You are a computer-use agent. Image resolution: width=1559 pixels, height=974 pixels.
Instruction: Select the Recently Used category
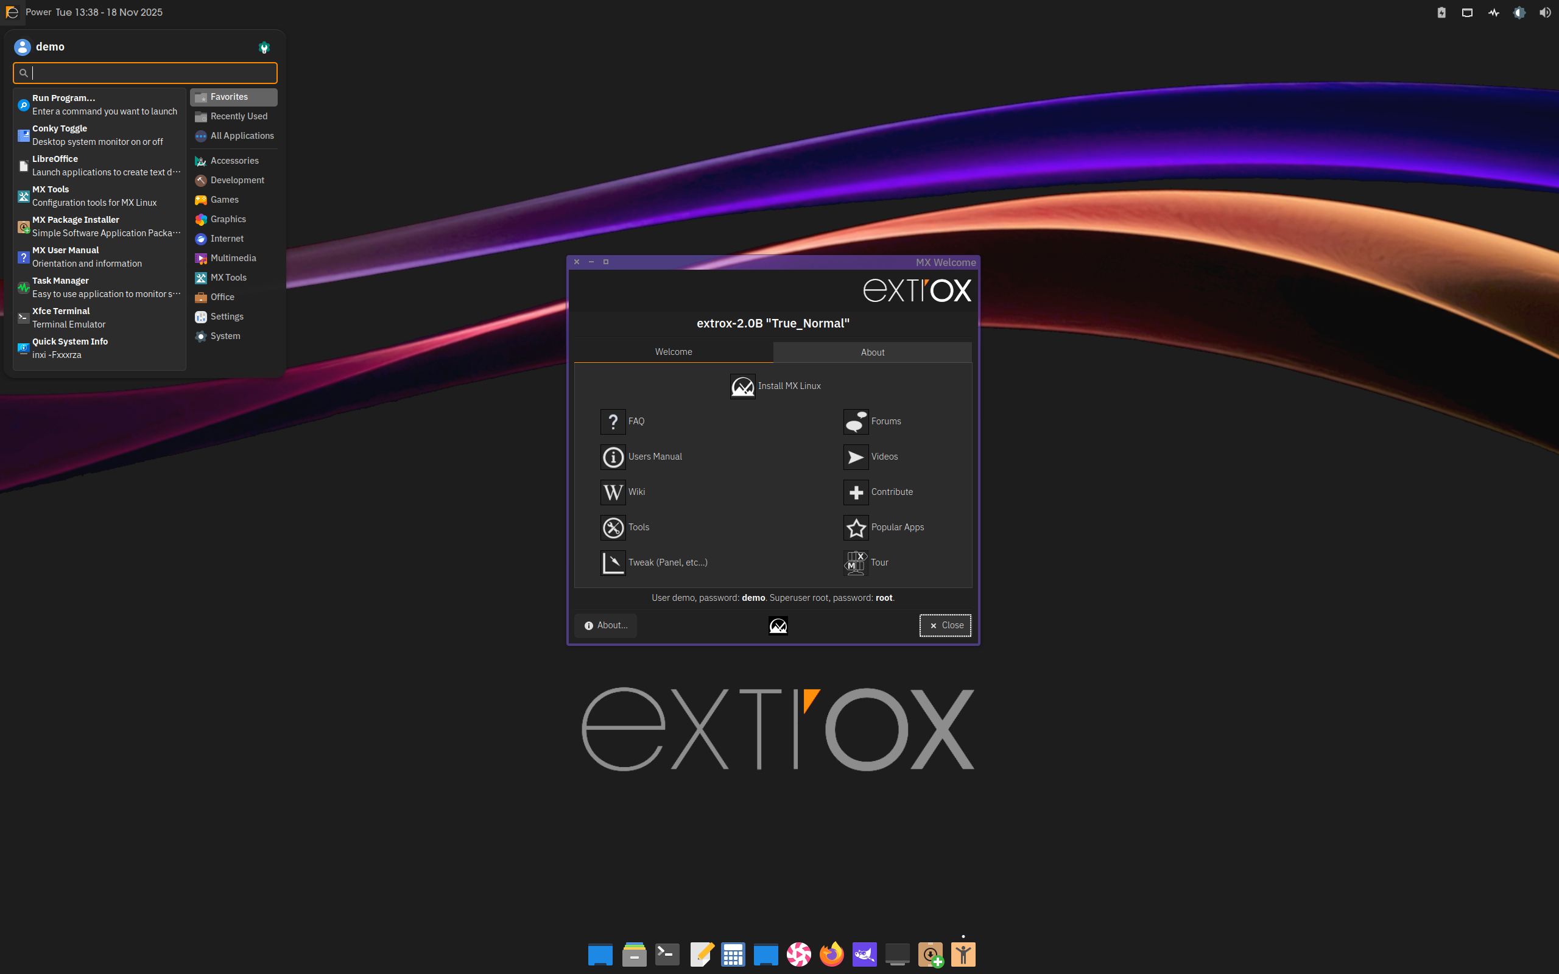tap(233, 116)
